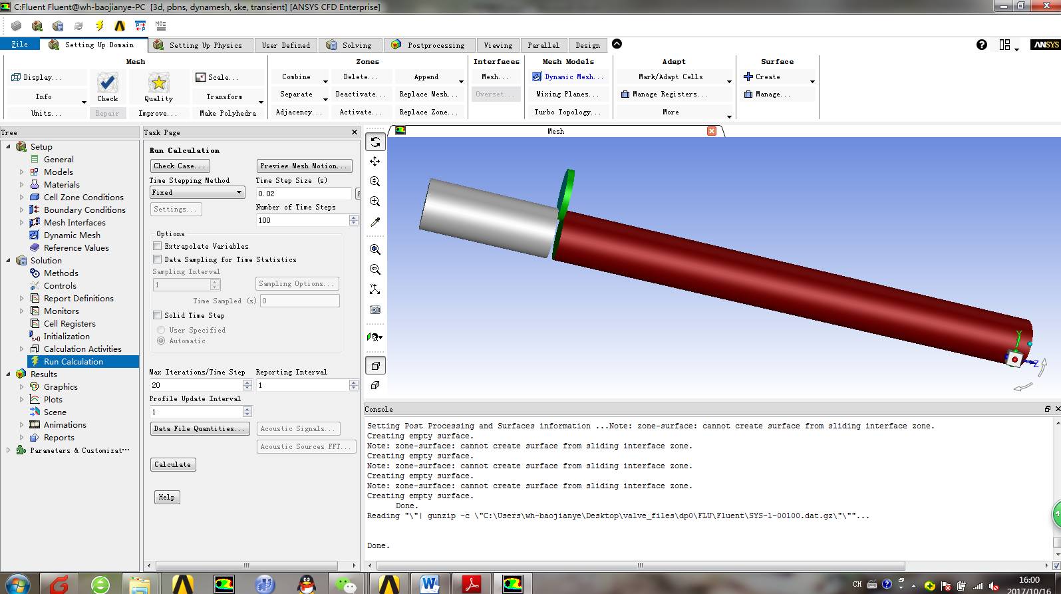Viewport: 1061px width, 594px height.
Task: Open the Transform dropdown arrow
Action: pyautogui.click(x=261, y=102)
